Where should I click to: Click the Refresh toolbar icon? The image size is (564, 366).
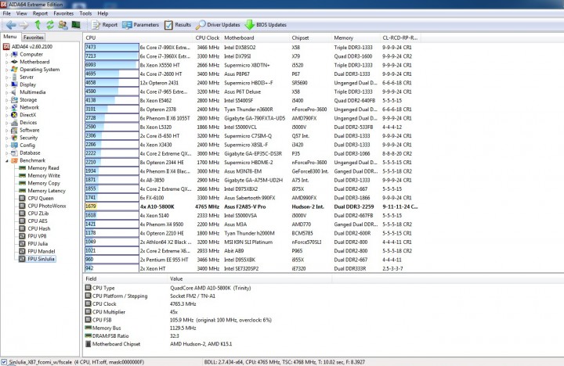tap(50, 24)
